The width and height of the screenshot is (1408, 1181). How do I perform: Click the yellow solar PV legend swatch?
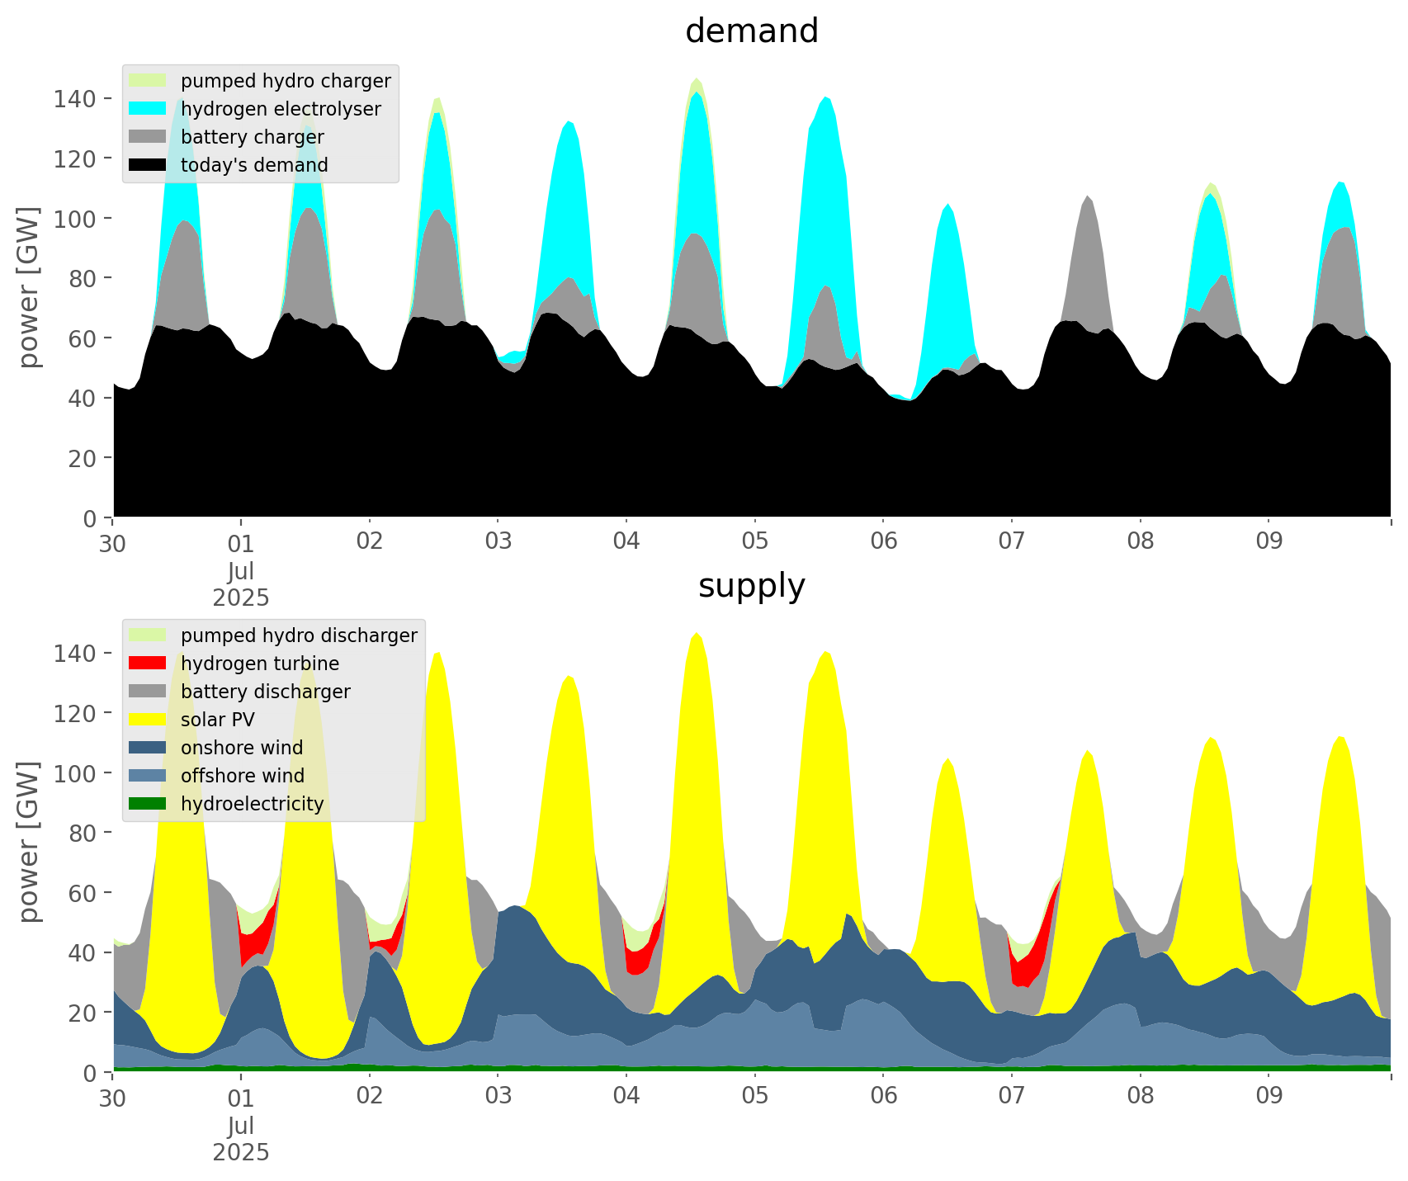[x=148, y=720]
